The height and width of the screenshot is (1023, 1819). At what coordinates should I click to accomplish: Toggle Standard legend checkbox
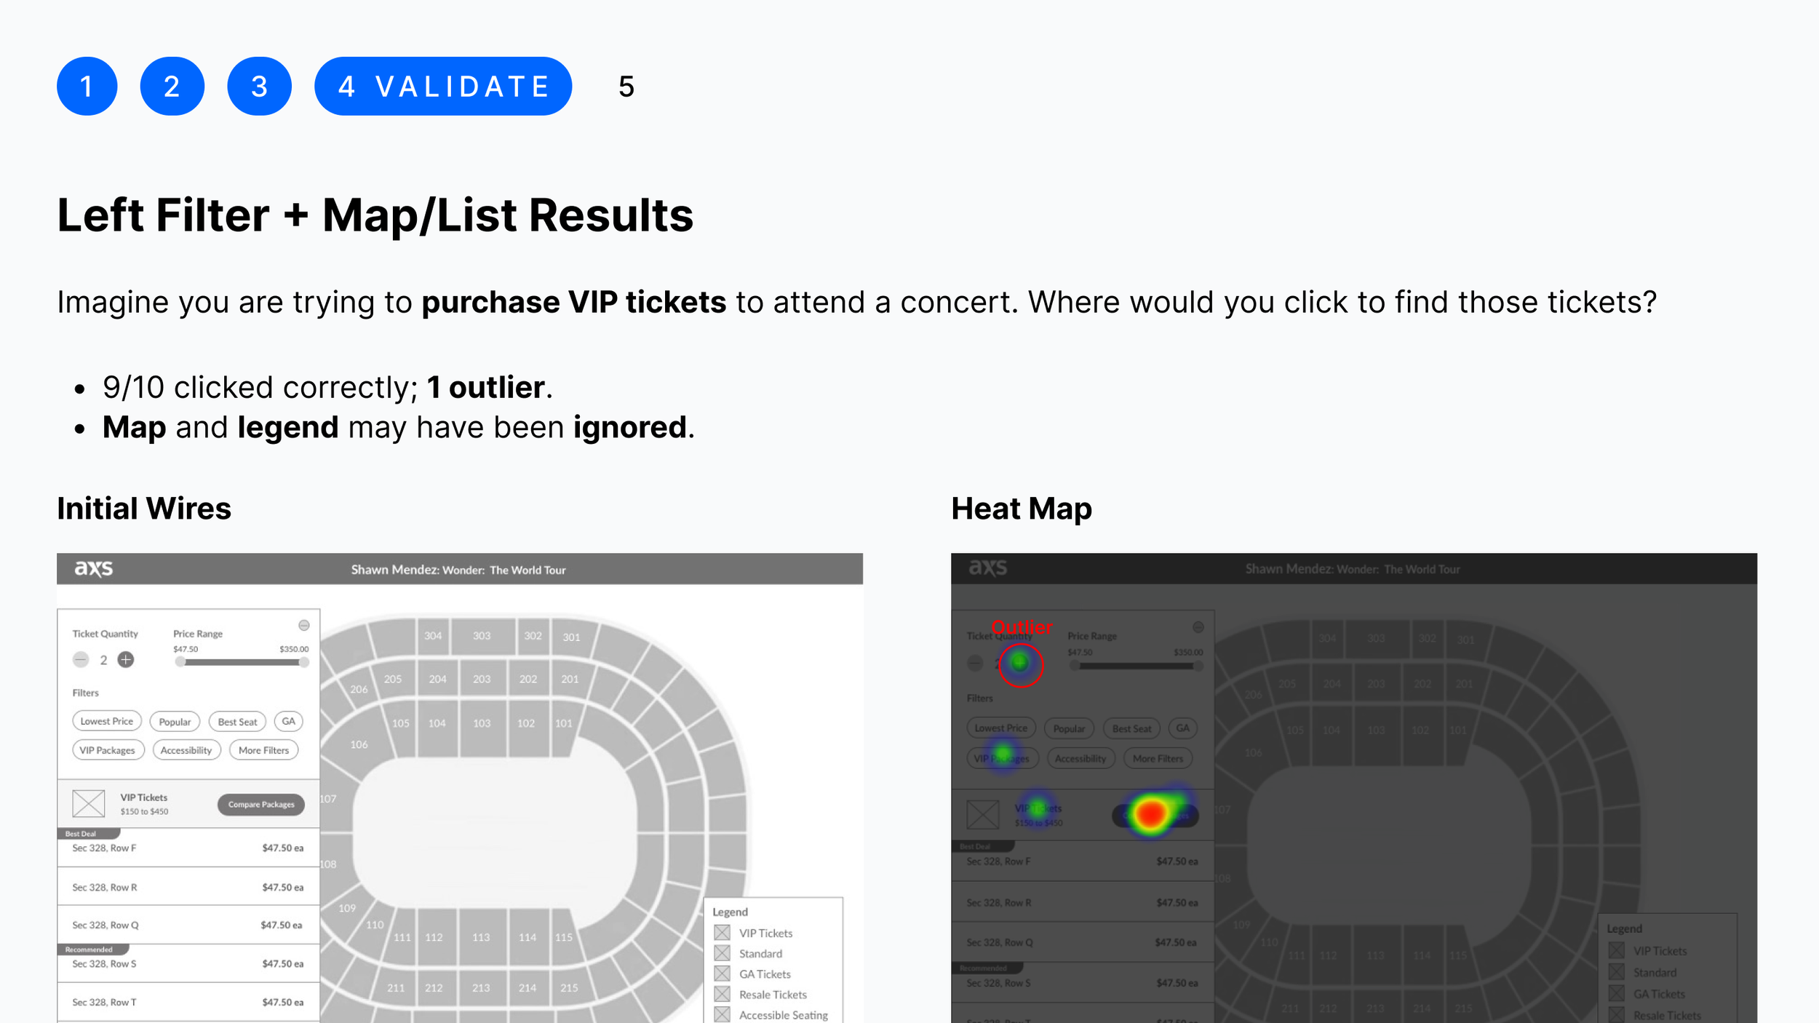[722, 953]
